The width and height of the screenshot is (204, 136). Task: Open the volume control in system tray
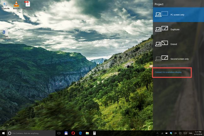[x=175, y=133]
